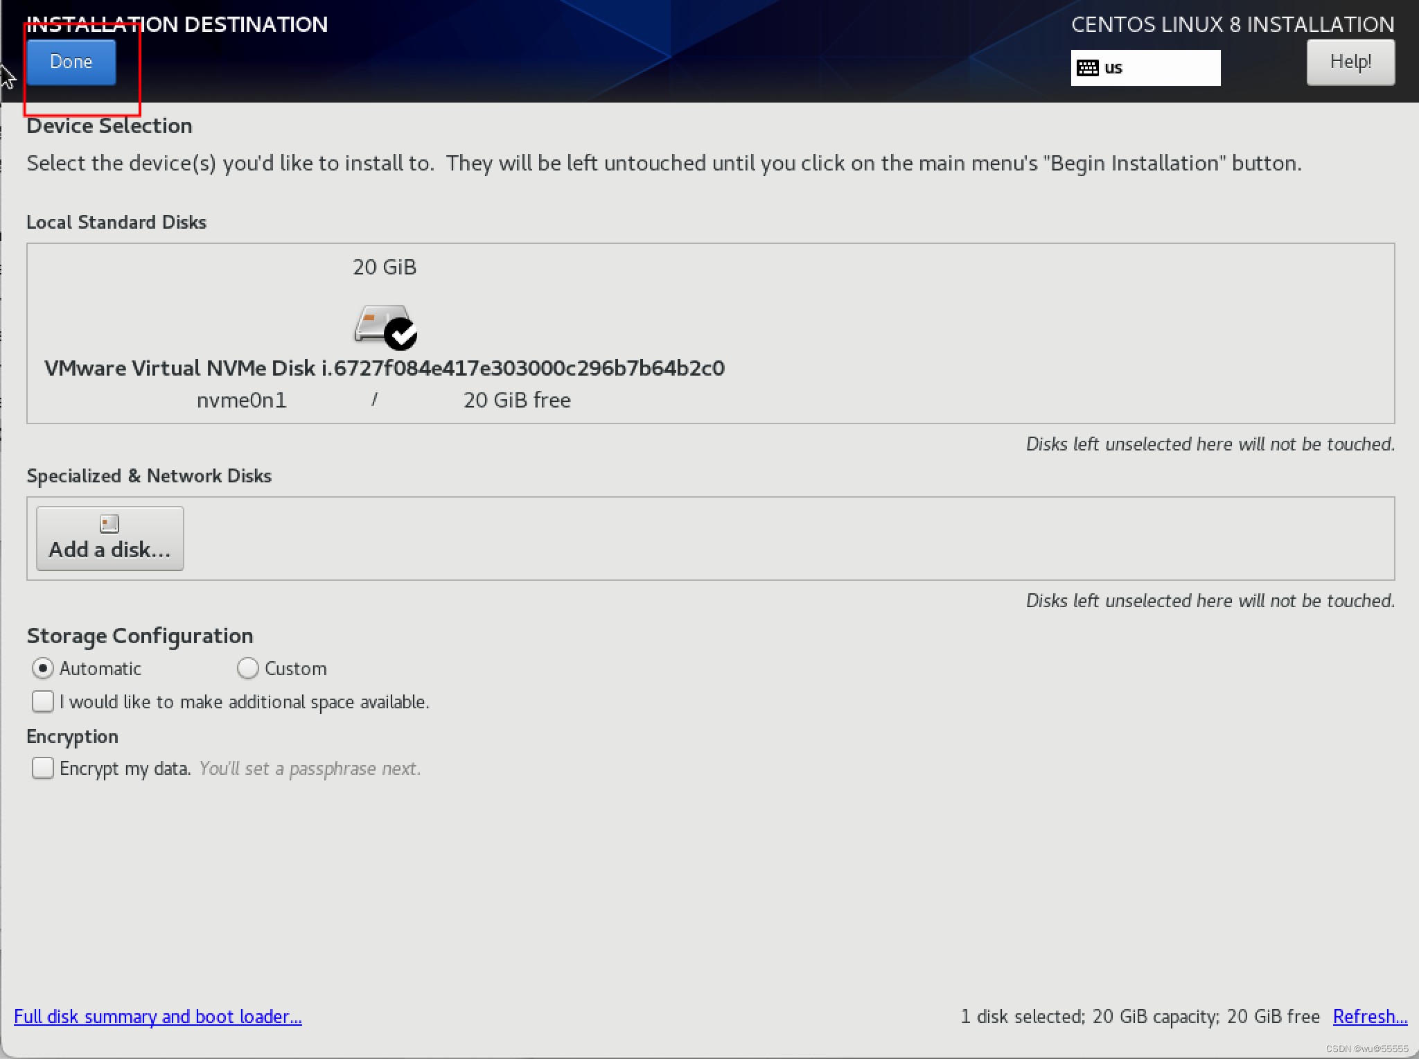
Task: Click the Add a disk... button
Action: (x=110, y=539)
